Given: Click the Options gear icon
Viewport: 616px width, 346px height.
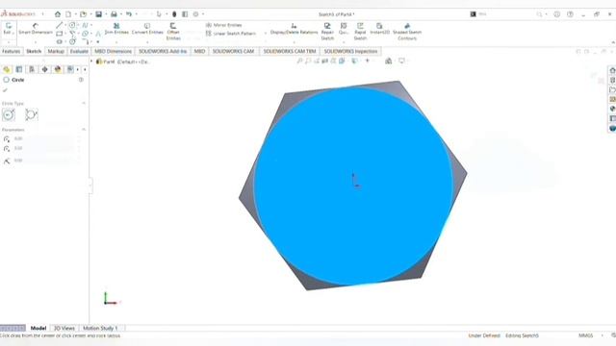Looking at the screenshot, I should pyautogui.click(x=195, y=14).
